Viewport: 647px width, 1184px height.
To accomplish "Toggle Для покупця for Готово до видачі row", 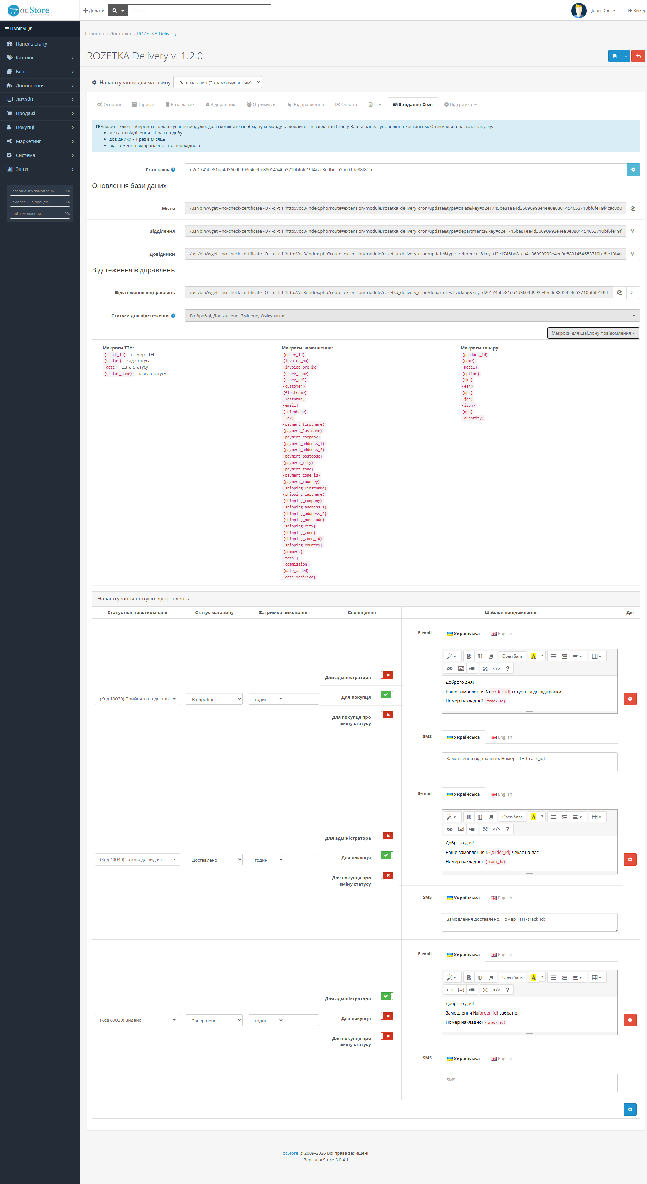I will tap(387, 855).
